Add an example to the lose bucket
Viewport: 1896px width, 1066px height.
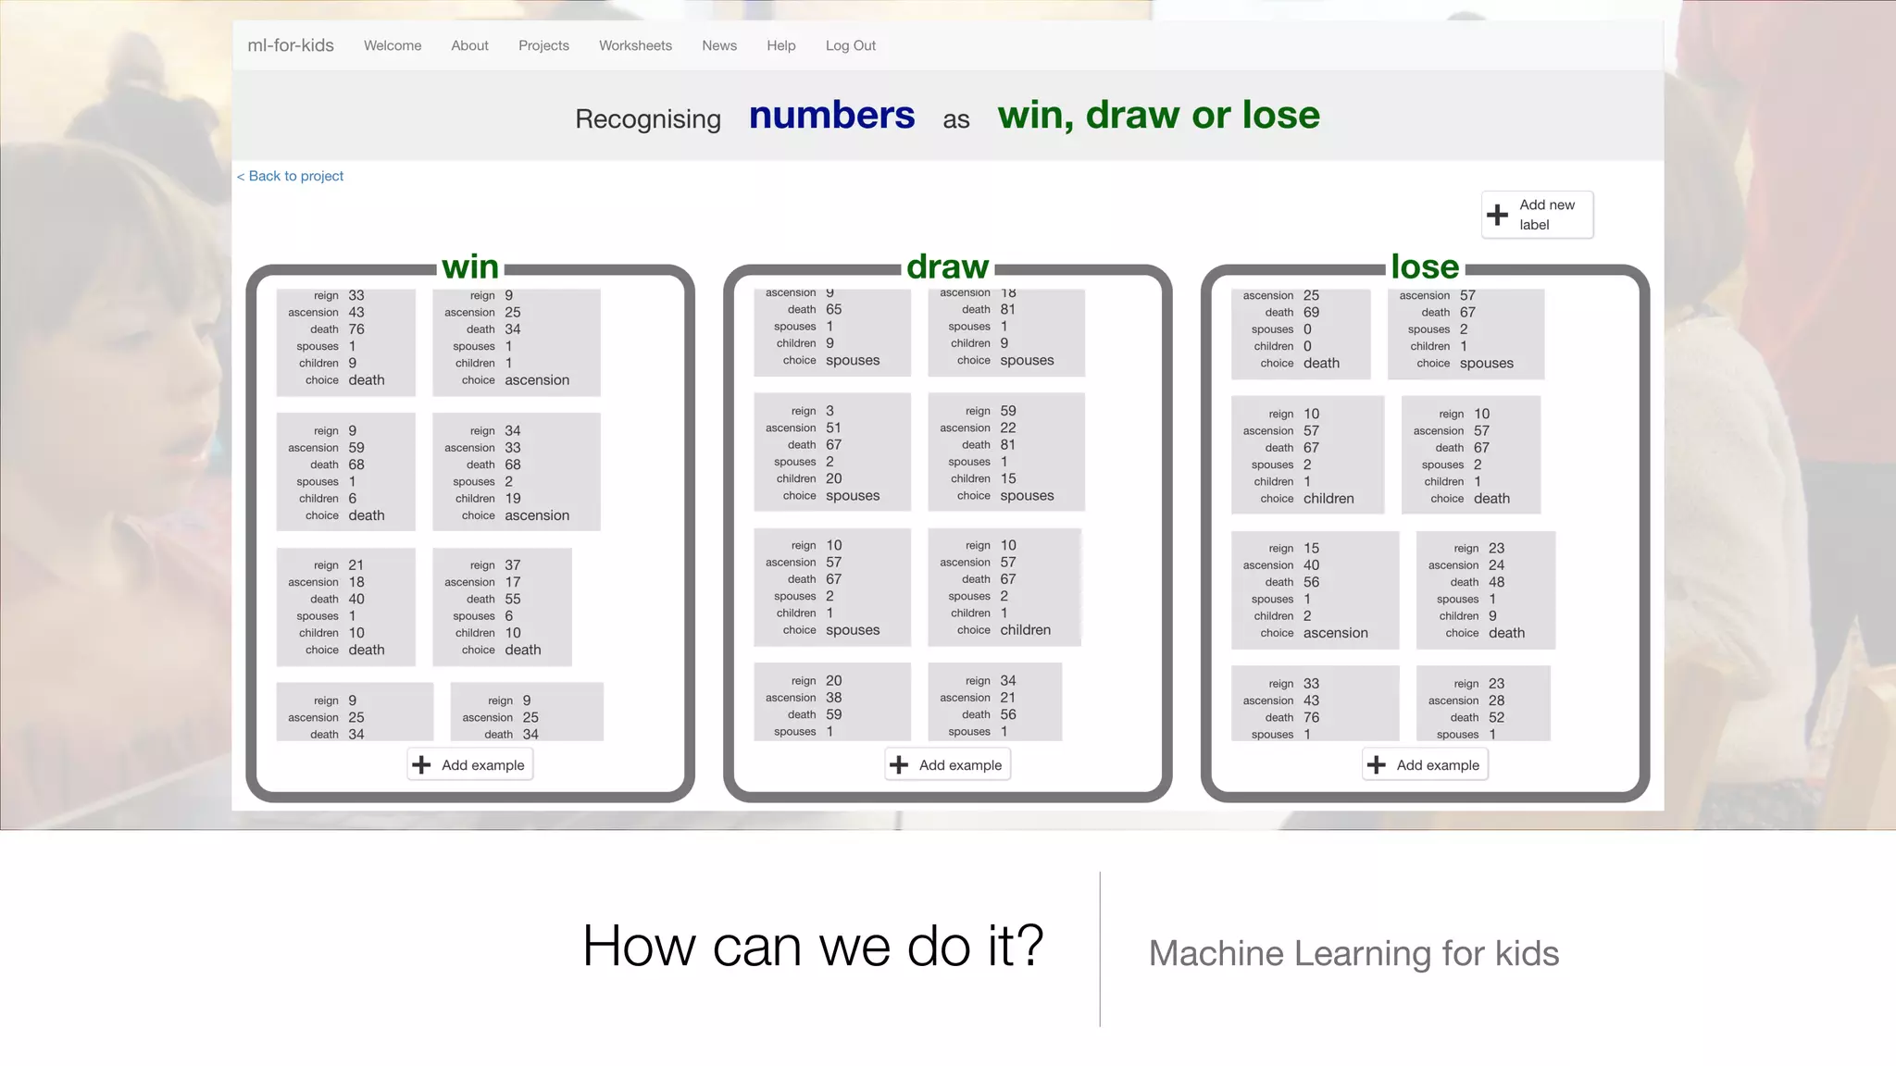click(x=1426, y=765)
